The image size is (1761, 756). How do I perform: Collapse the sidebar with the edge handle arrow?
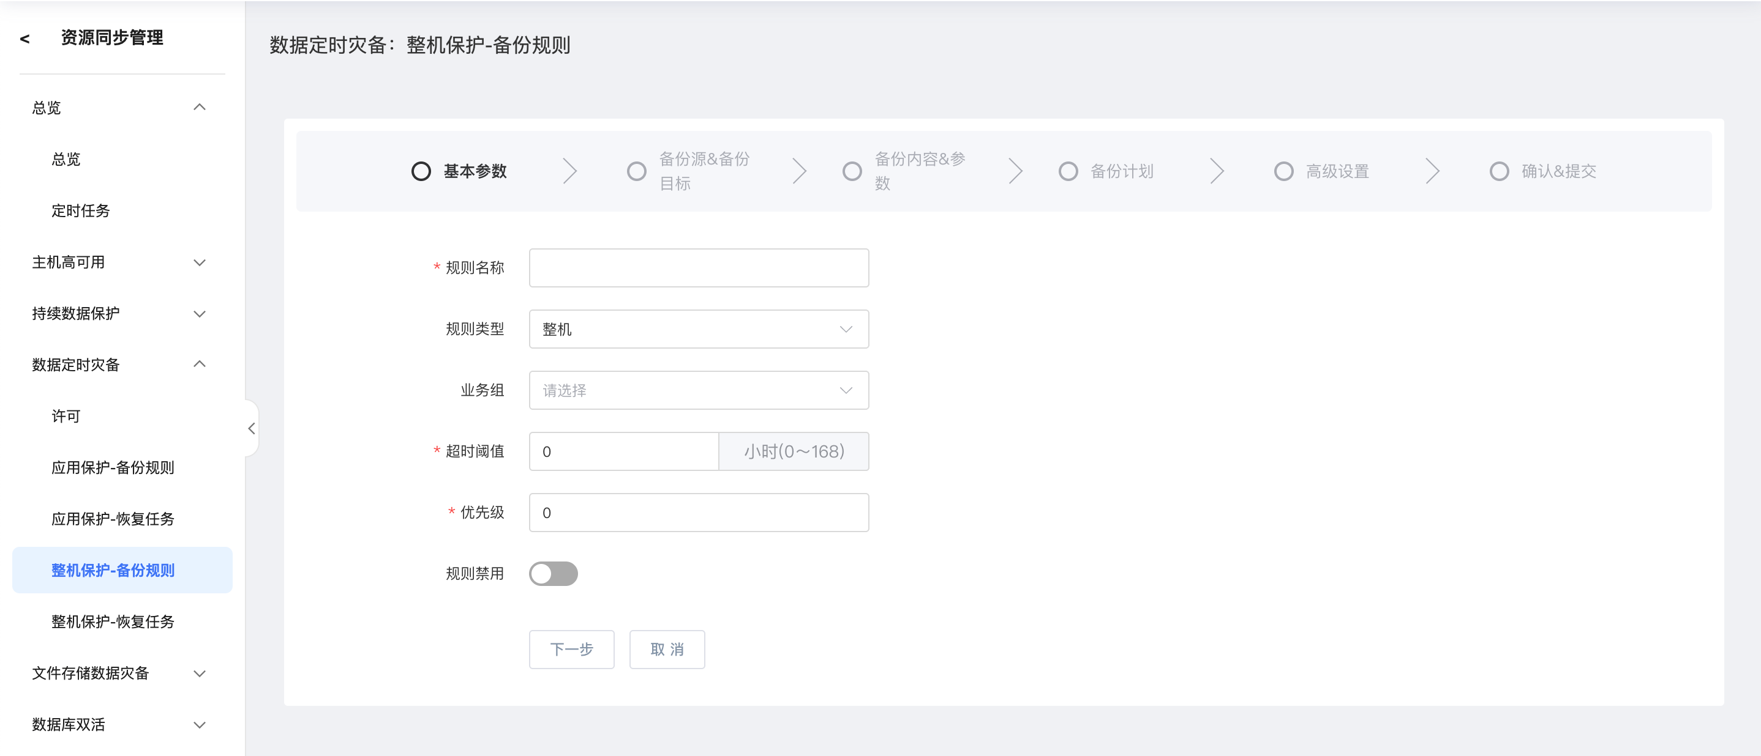click(x=251, y=428)
